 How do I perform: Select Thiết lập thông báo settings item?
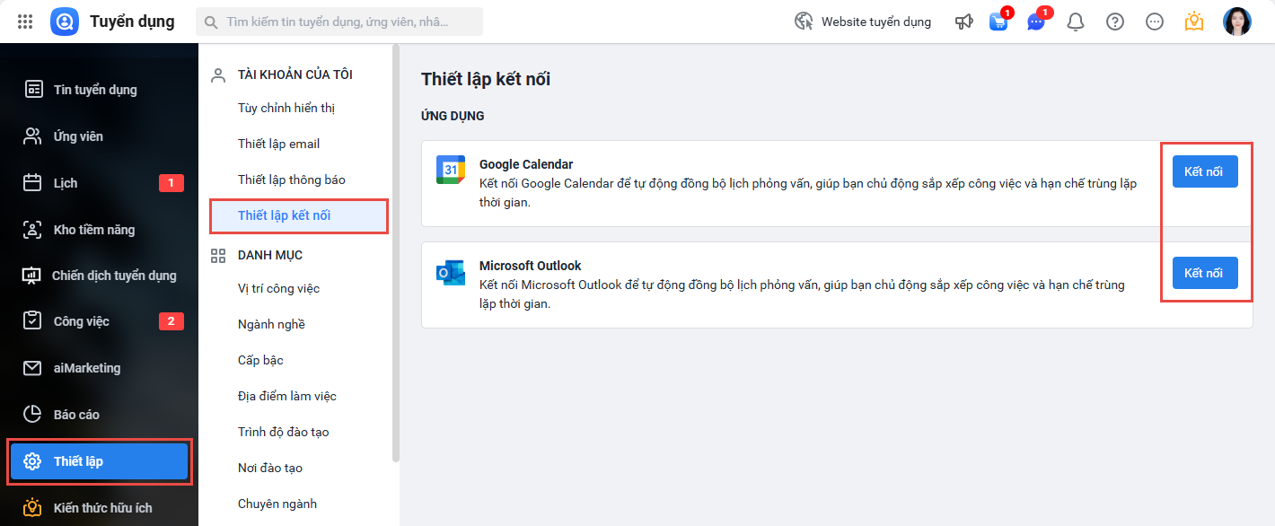click(x=291, y=180)
